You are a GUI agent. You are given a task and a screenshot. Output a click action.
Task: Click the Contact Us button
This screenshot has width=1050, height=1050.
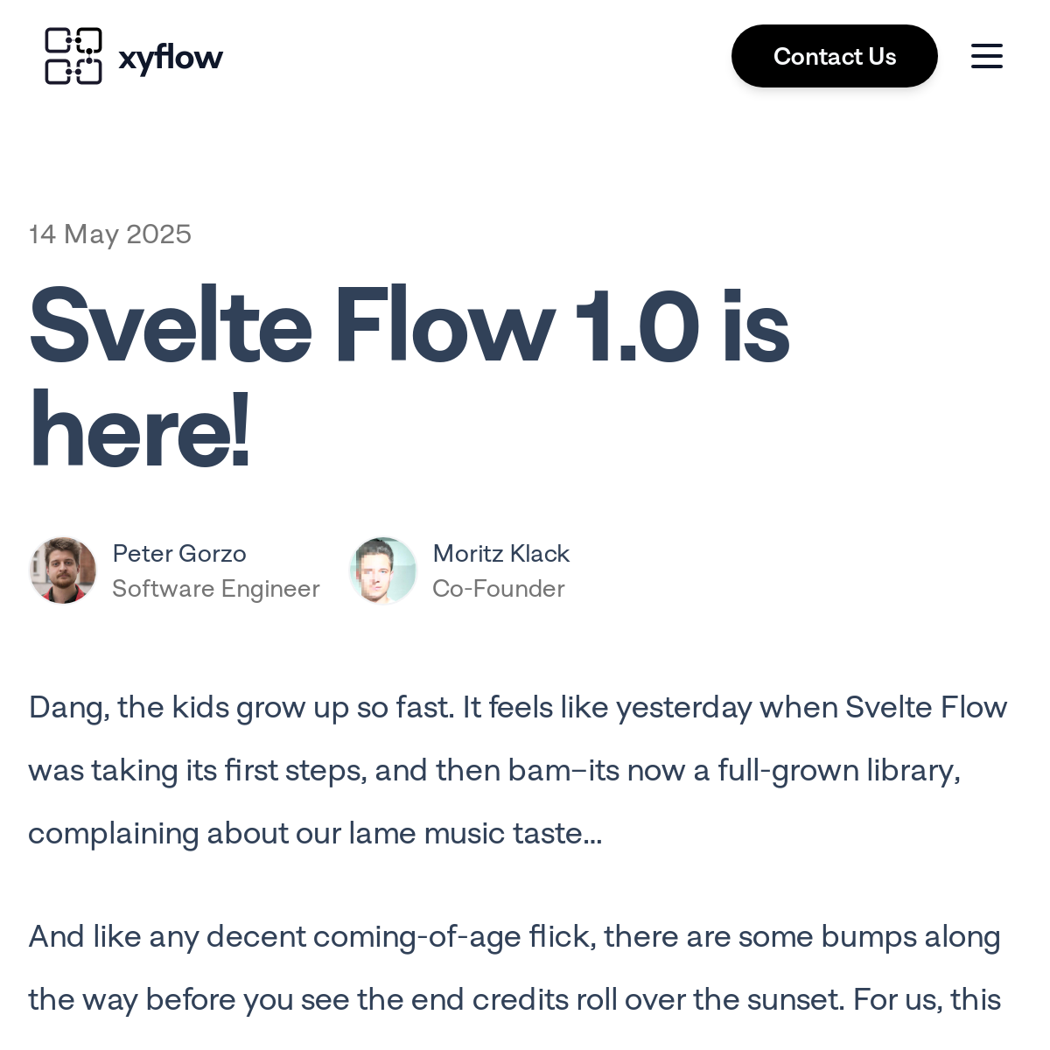834,55
